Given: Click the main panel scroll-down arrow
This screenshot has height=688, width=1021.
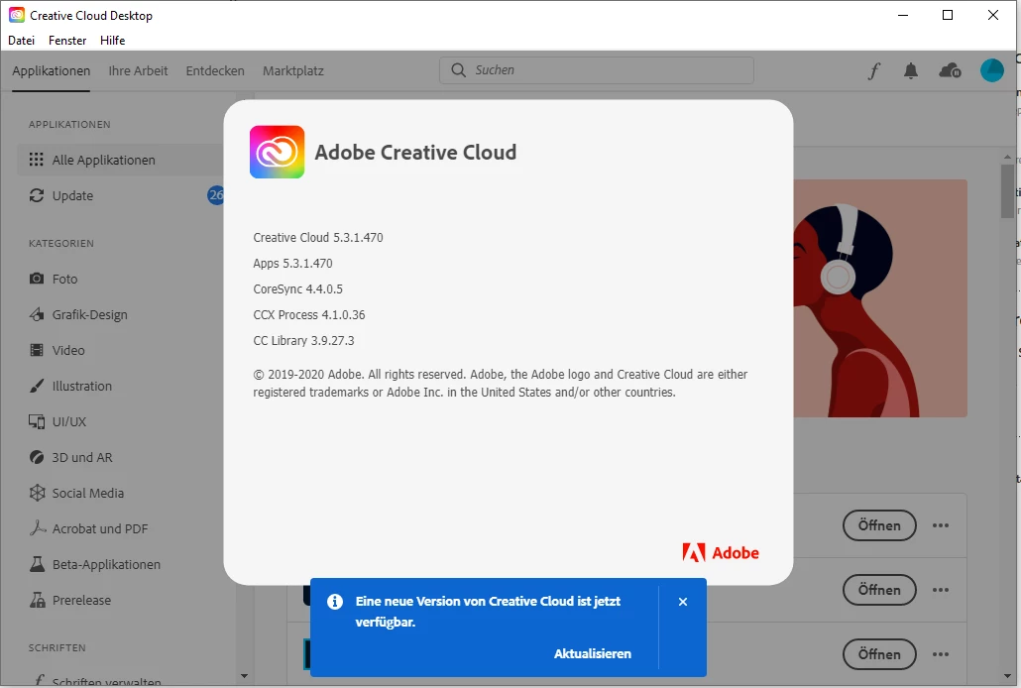Looking at the screenshot, I should click(x=1007, y=676).
